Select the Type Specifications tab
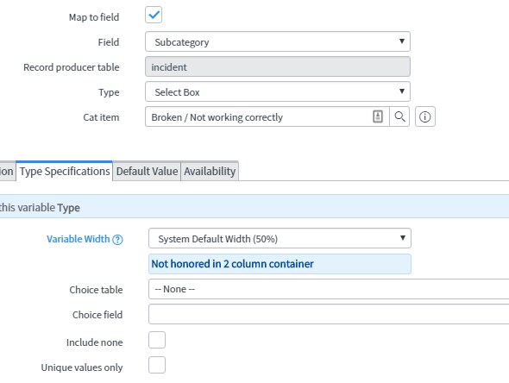 (65, 171)
